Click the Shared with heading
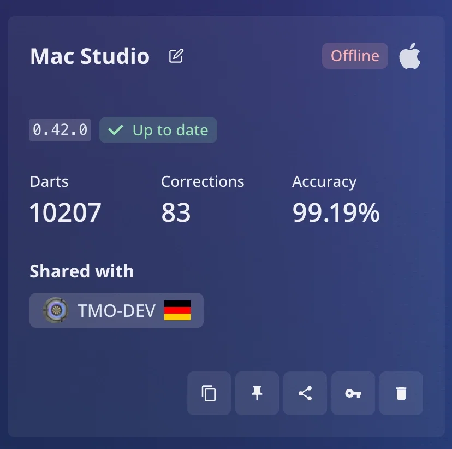This screenshot has width=452, height=449. coord(81,271)
